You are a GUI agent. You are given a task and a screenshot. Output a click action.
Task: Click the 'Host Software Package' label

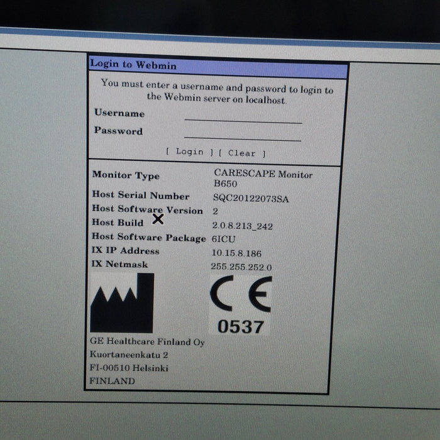(149, 237)
